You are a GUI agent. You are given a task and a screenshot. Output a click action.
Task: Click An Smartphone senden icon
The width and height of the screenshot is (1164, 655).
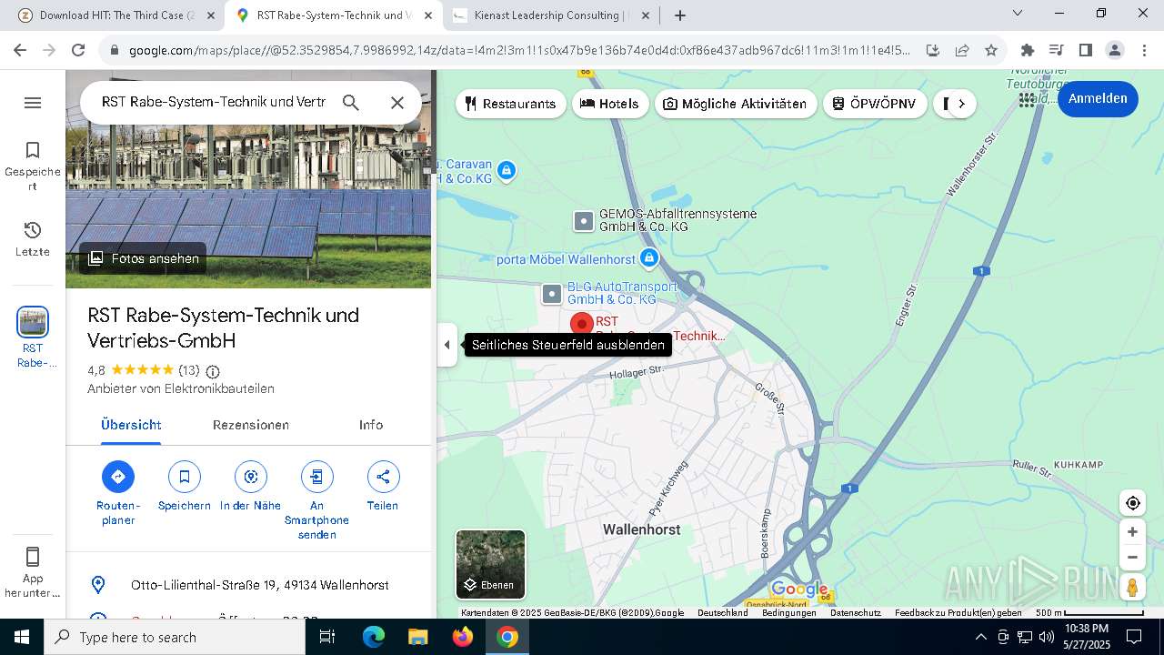click(x=316, y=477)
